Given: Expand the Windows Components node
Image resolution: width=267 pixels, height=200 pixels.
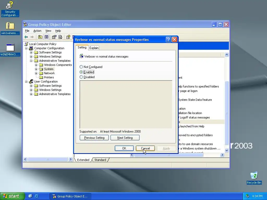Looking at the screenshot, I should (x=36, y=65).
